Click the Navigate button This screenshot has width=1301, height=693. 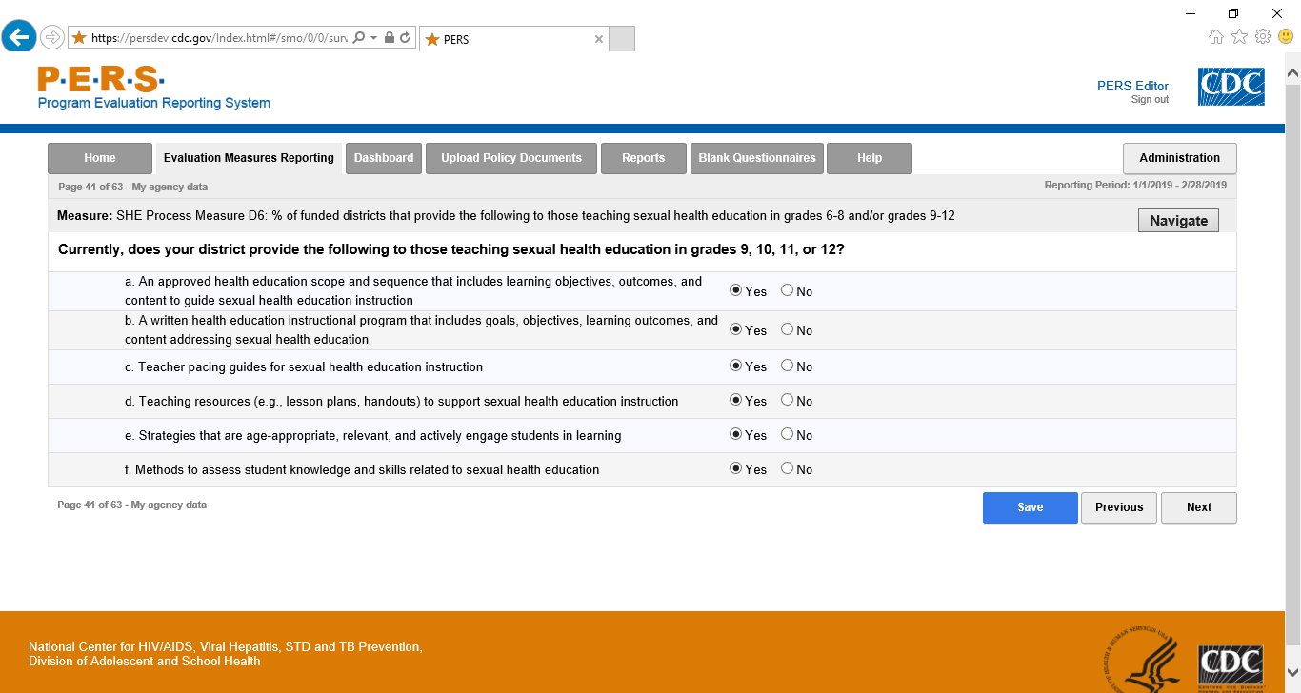click(x=1179, y=220)
